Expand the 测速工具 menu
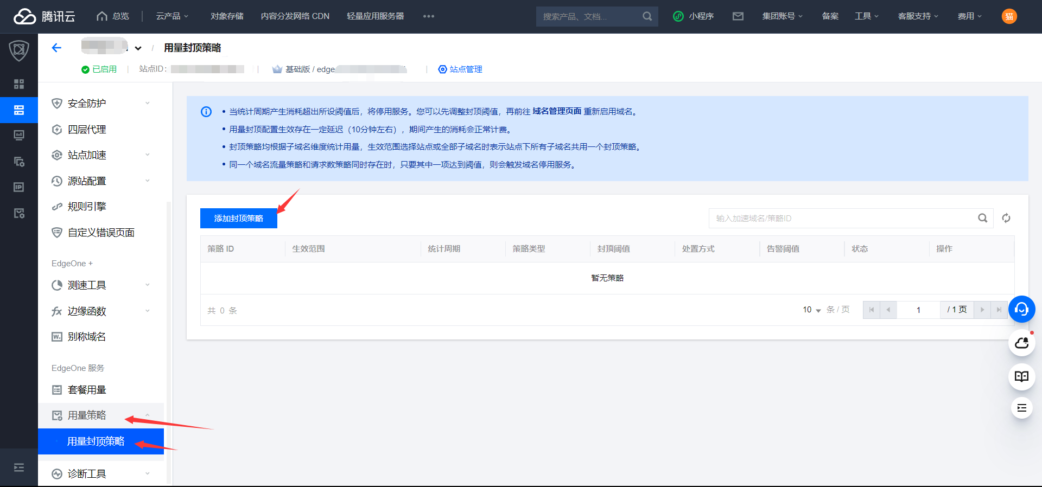Viewport: 1042px width, 487px height. coord(101,285)
